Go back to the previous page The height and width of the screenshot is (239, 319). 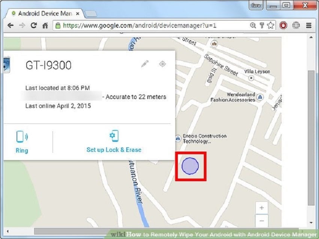click(11, 26)
